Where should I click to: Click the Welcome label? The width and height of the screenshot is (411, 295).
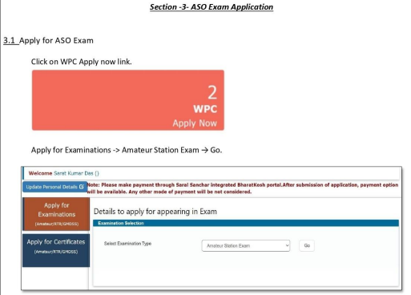tap(40, 173)
